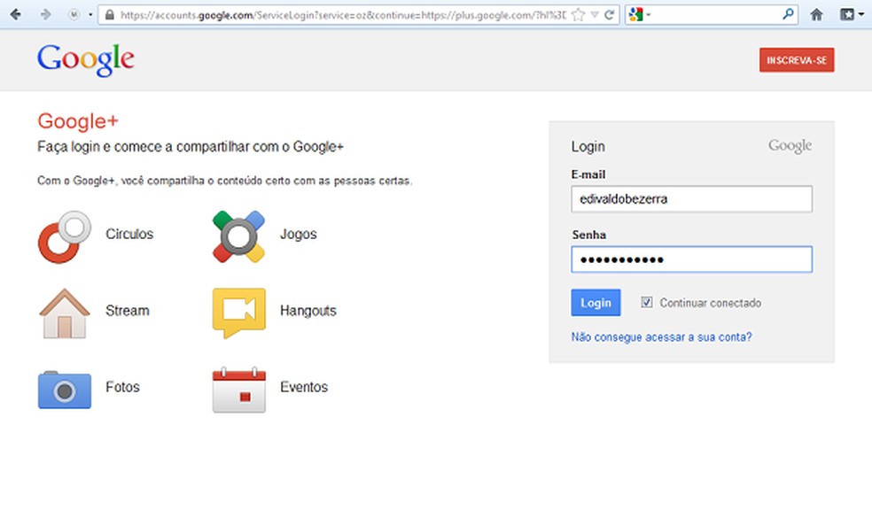This screenshot has height=510, width=872.
Task: Click the Circles icon on Google+
Action: click(64, 234)
